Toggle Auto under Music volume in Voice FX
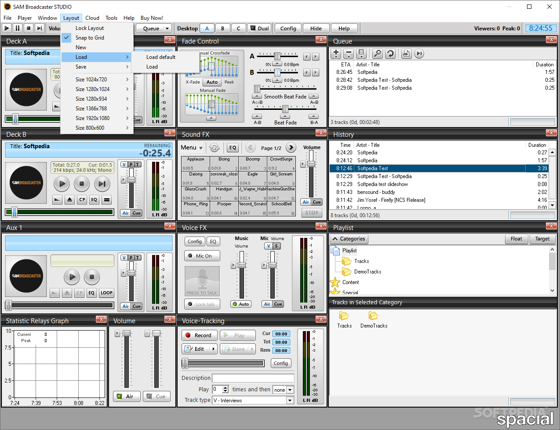560x430 pixels. pos(241,304)
